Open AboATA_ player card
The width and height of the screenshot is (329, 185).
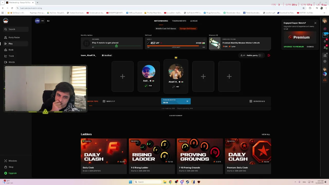pos(176,76)
